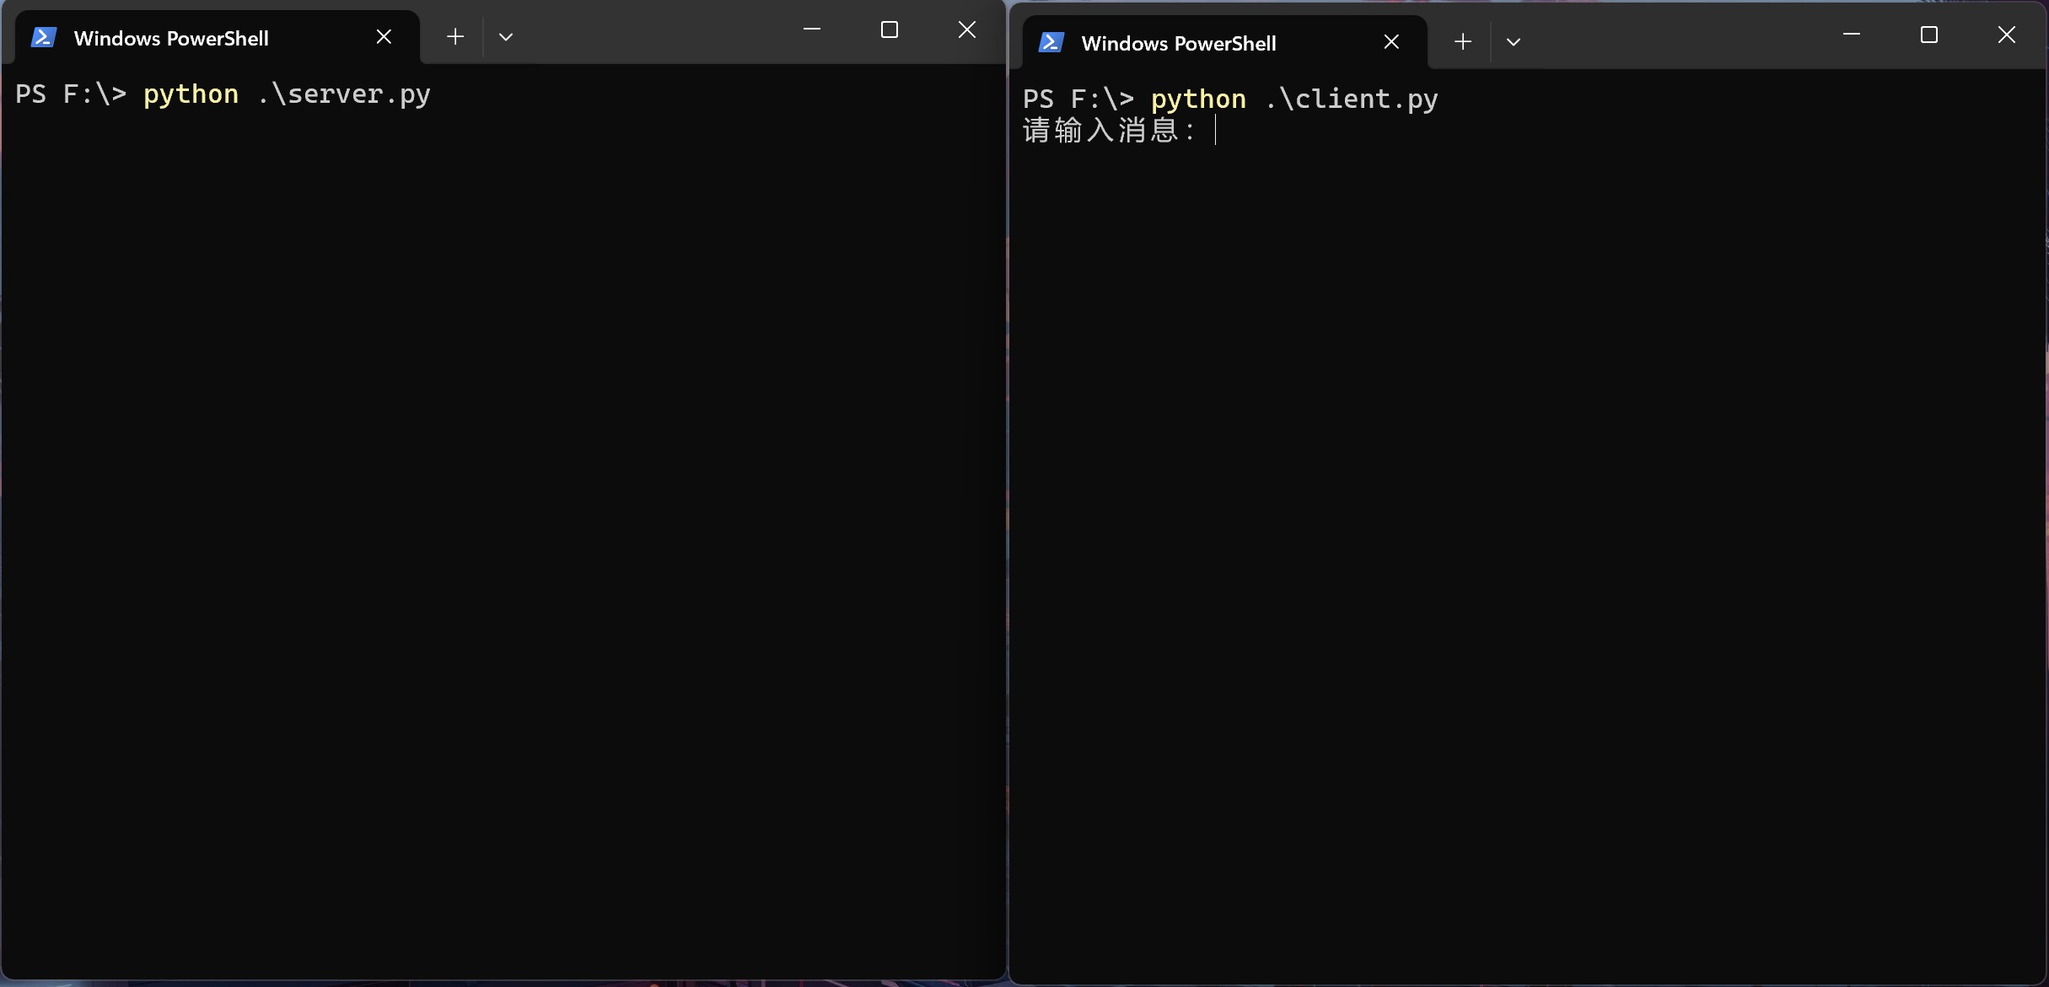
Task: Select Windows PowerShell tab in client.py window
Action: point(1179,44)
